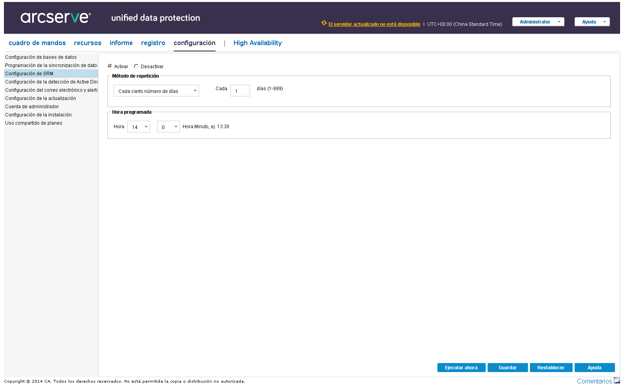624x385 pixels.
Task: Select Cuenta de administrador in sidebar
Action: (x=32, y=107)
